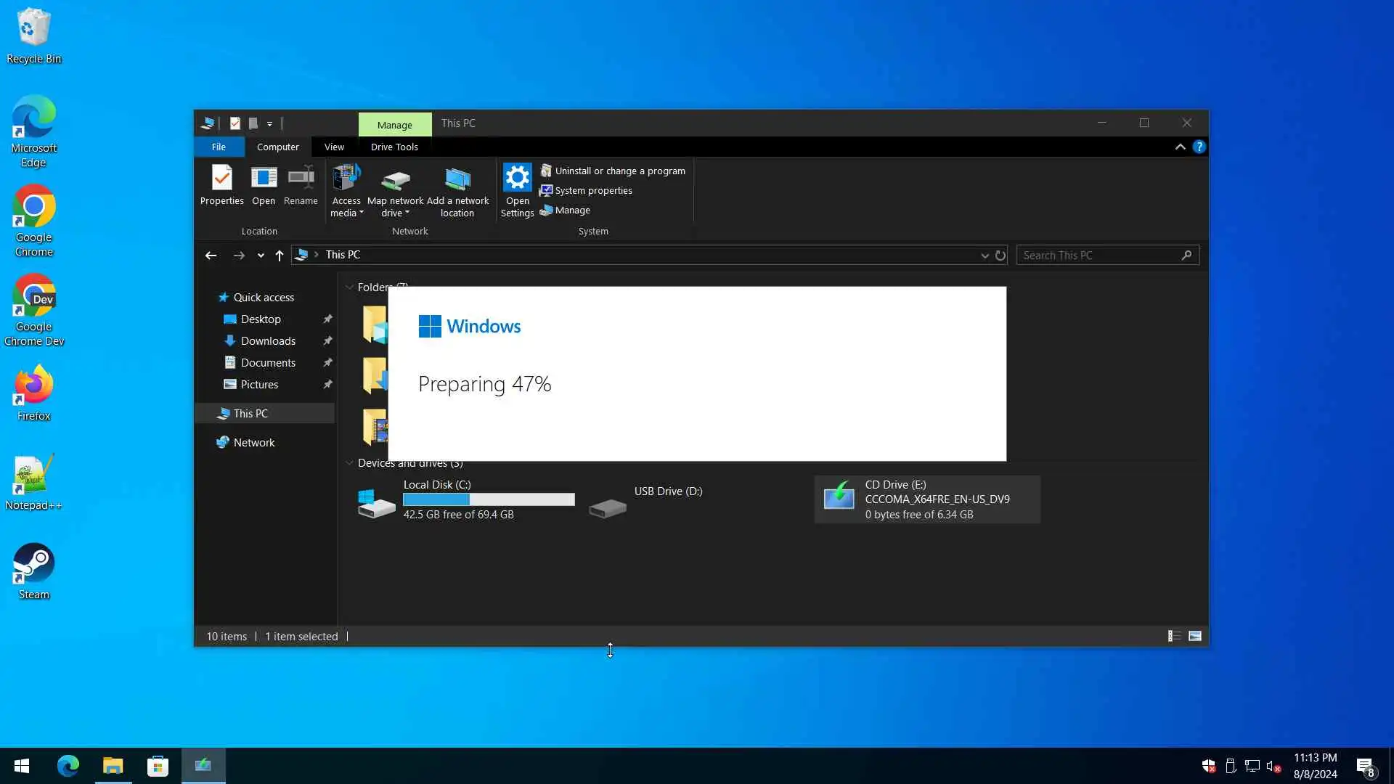Open the File menu tab

219,147
